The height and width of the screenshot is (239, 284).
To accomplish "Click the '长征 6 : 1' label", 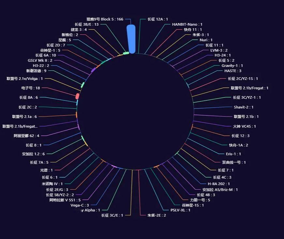I will point(50,177).
